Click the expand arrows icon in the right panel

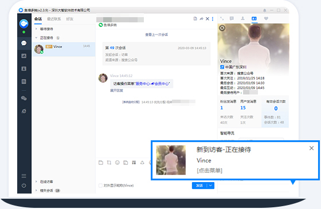pyautogui.click(x=222, y=18)
